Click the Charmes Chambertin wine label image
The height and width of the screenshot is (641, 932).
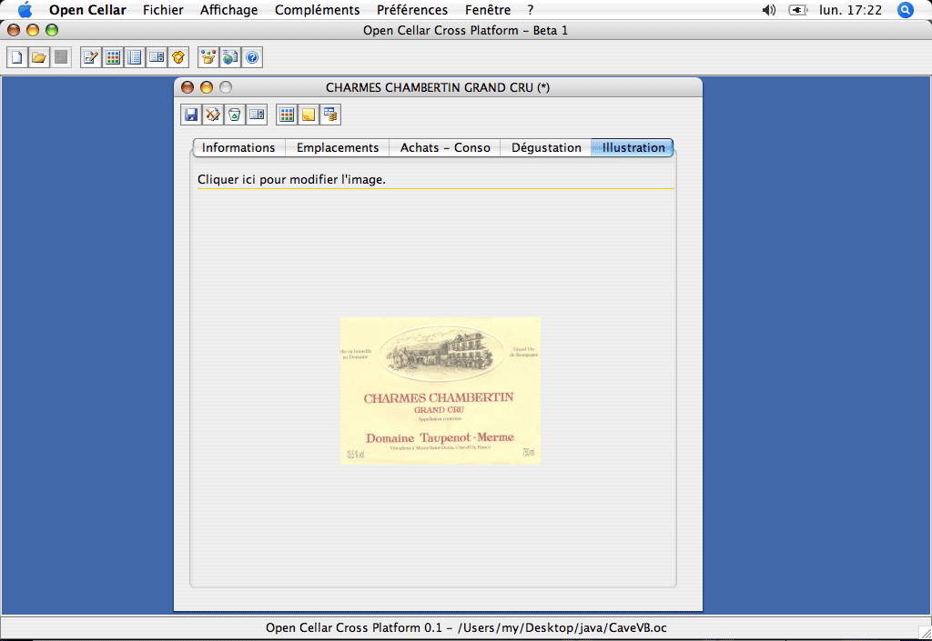[441, 391]
